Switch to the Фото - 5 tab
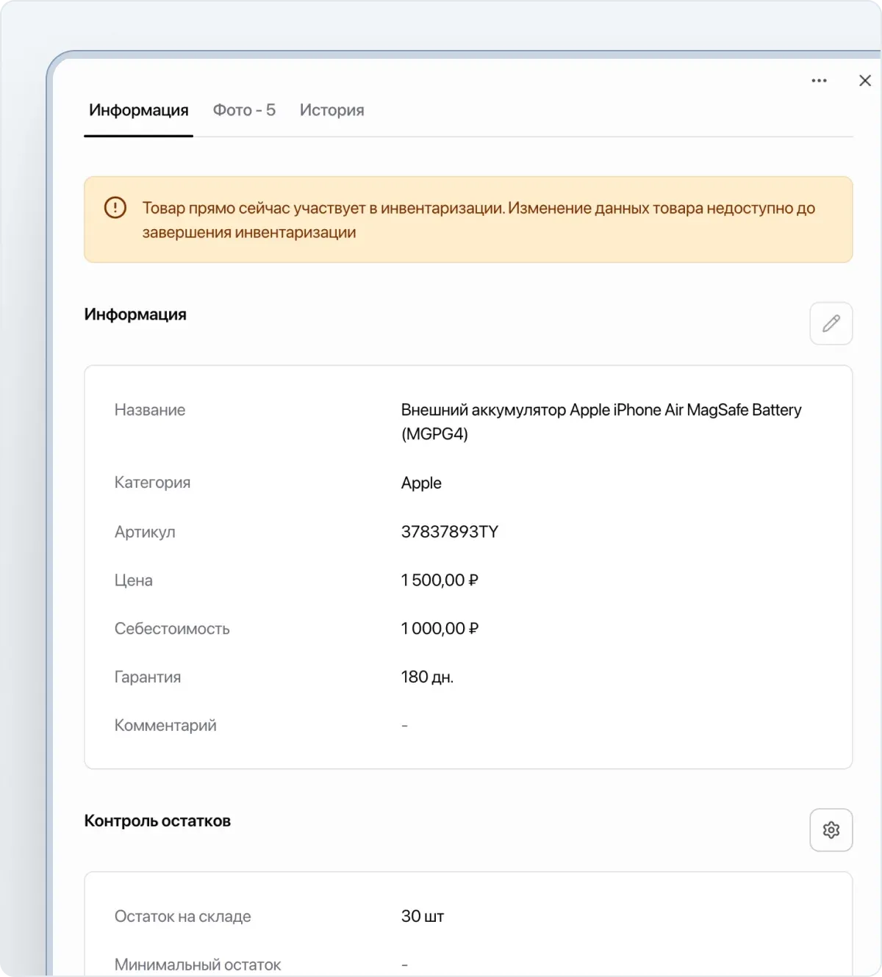This screenshot has width=882, height=977. (244, 110)
